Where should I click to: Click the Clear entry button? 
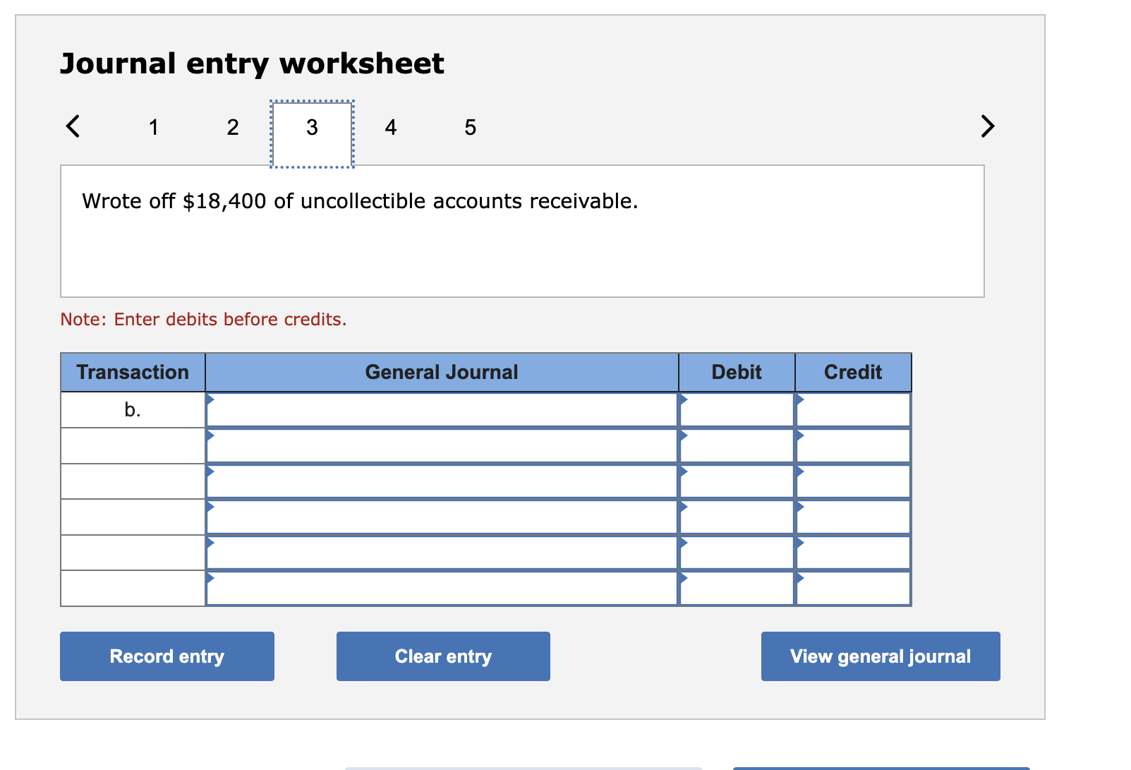[x=442, y=656]
